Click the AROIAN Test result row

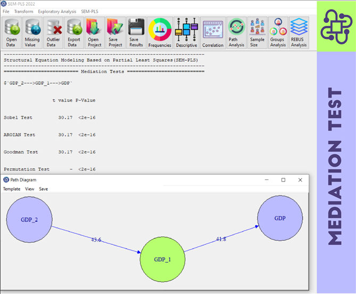49,135
